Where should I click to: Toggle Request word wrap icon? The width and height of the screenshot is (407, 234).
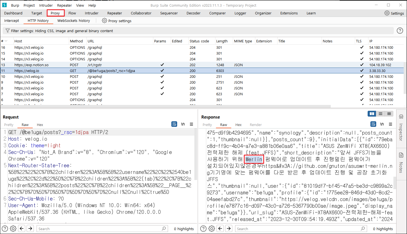coord(174,124)
